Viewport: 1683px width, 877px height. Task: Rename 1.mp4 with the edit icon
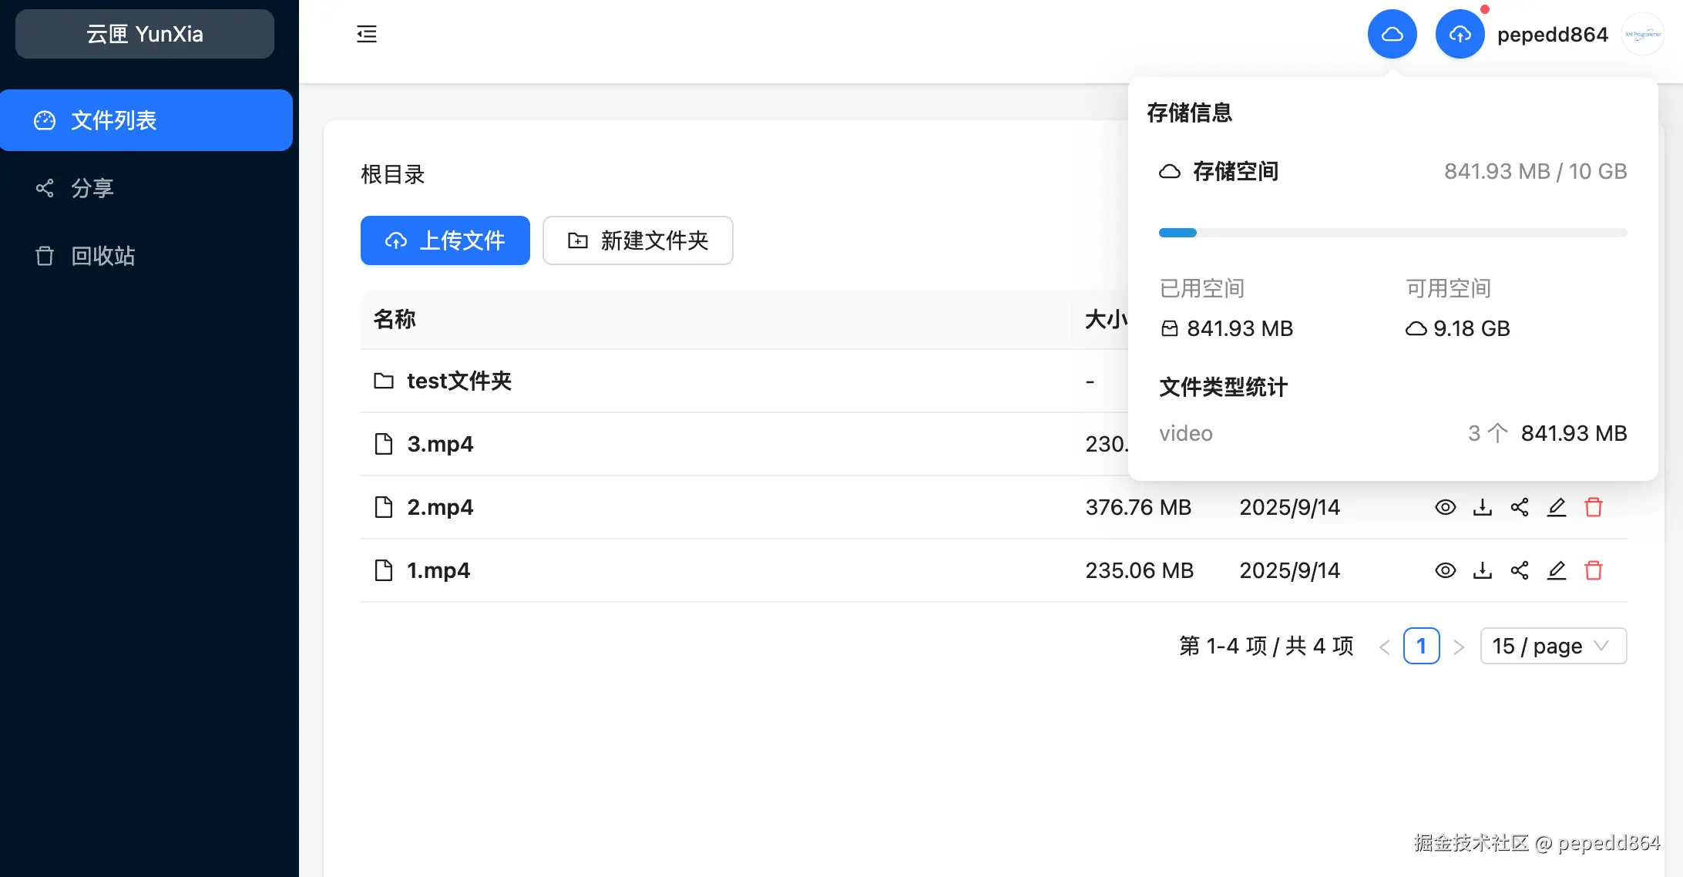tap(1556, 570)
